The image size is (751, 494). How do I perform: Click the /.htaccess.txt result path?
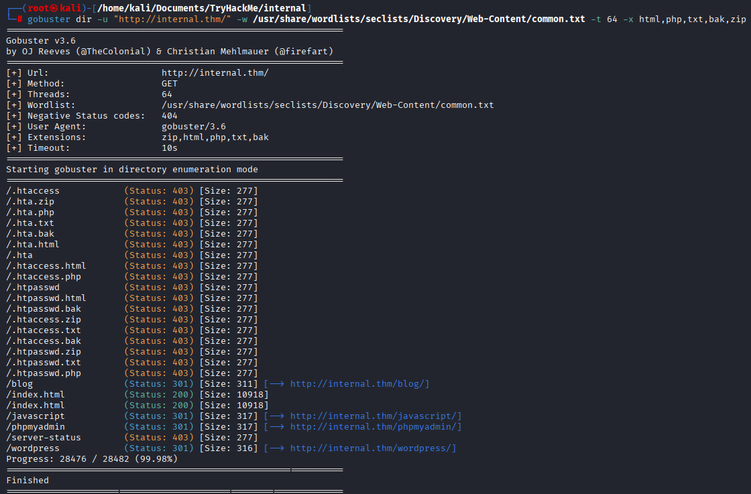(44, 330)
